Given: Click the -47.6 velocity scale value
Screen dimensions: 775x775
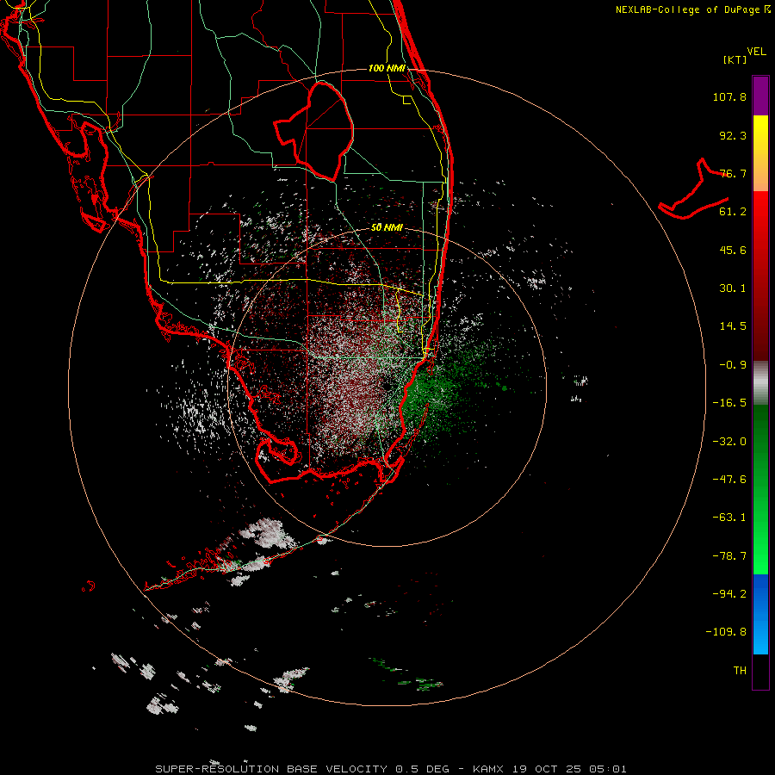Looking at the screenshot, I should pos(729,480).
